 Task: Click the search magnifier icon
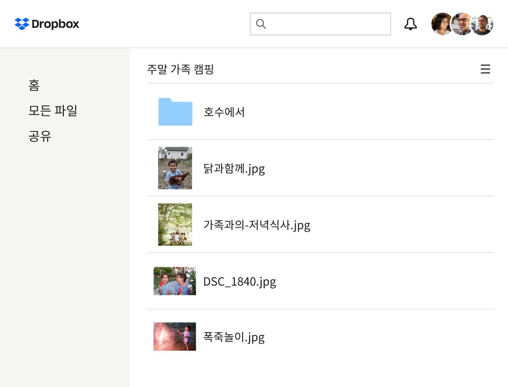point(261,24)
